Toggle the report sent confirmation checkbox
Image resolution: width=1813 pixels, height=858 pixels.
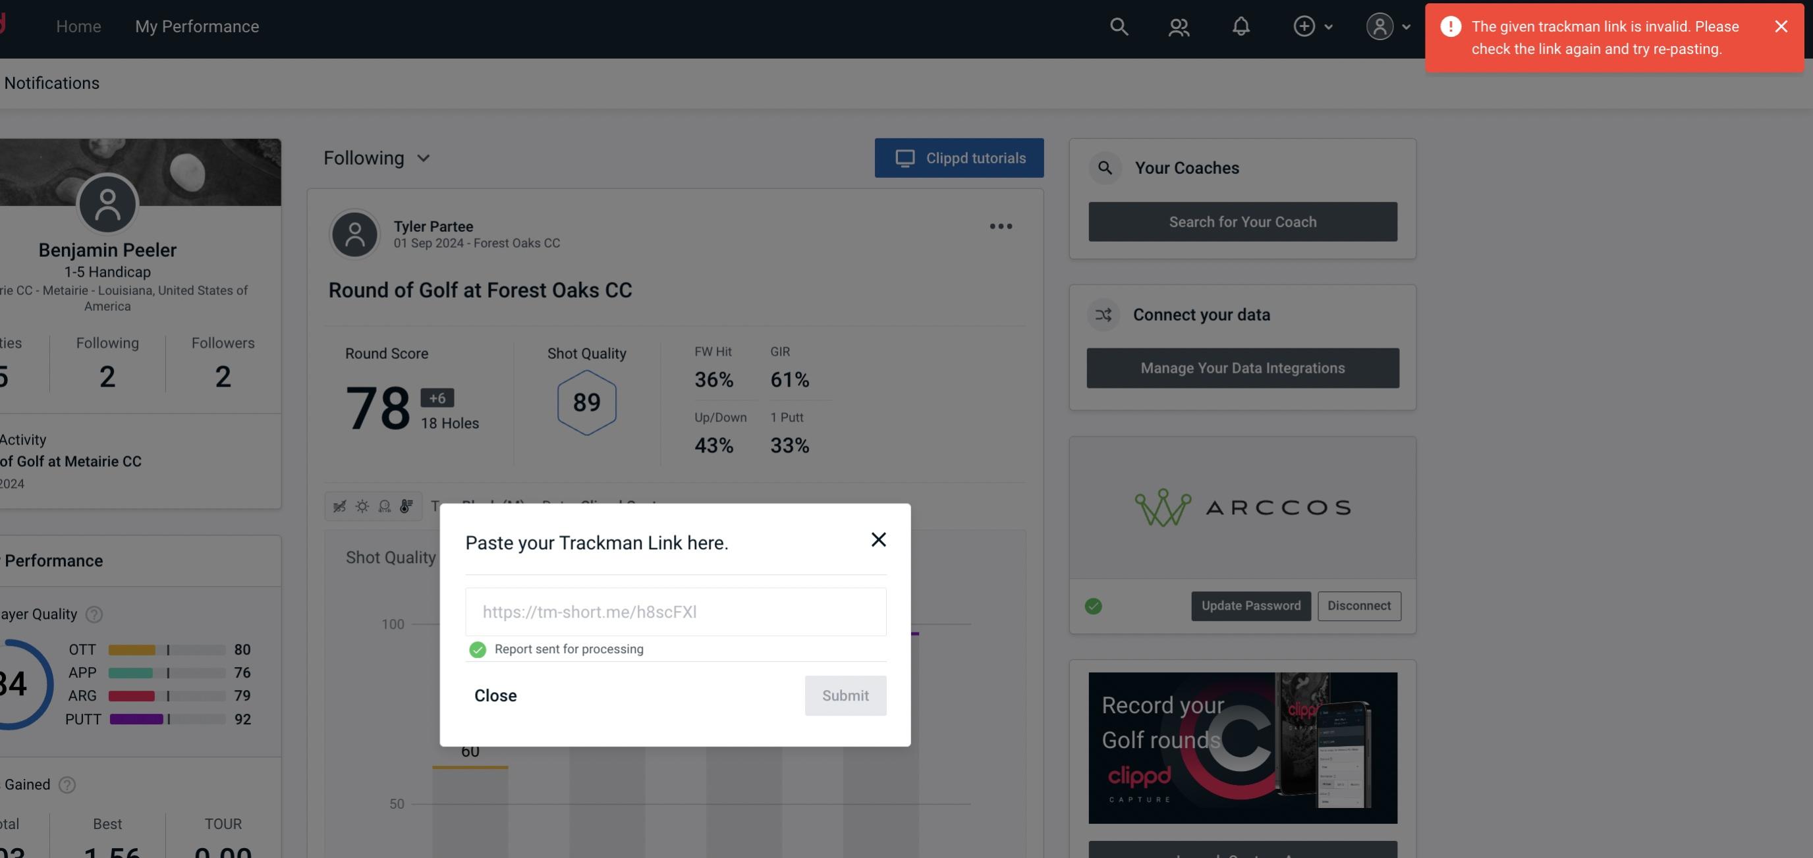click(476, 649)
